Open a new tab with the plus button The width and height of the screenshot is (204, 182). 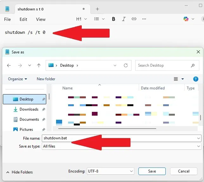pyautogui.click(x=97, y=9)
